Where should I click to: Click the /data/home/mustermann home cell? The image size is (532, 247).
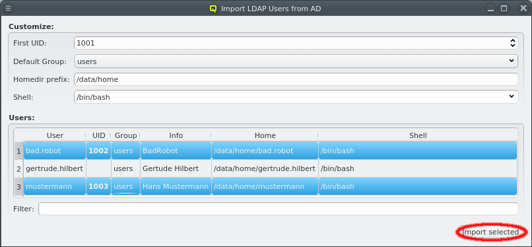click(x=265, y=186)
